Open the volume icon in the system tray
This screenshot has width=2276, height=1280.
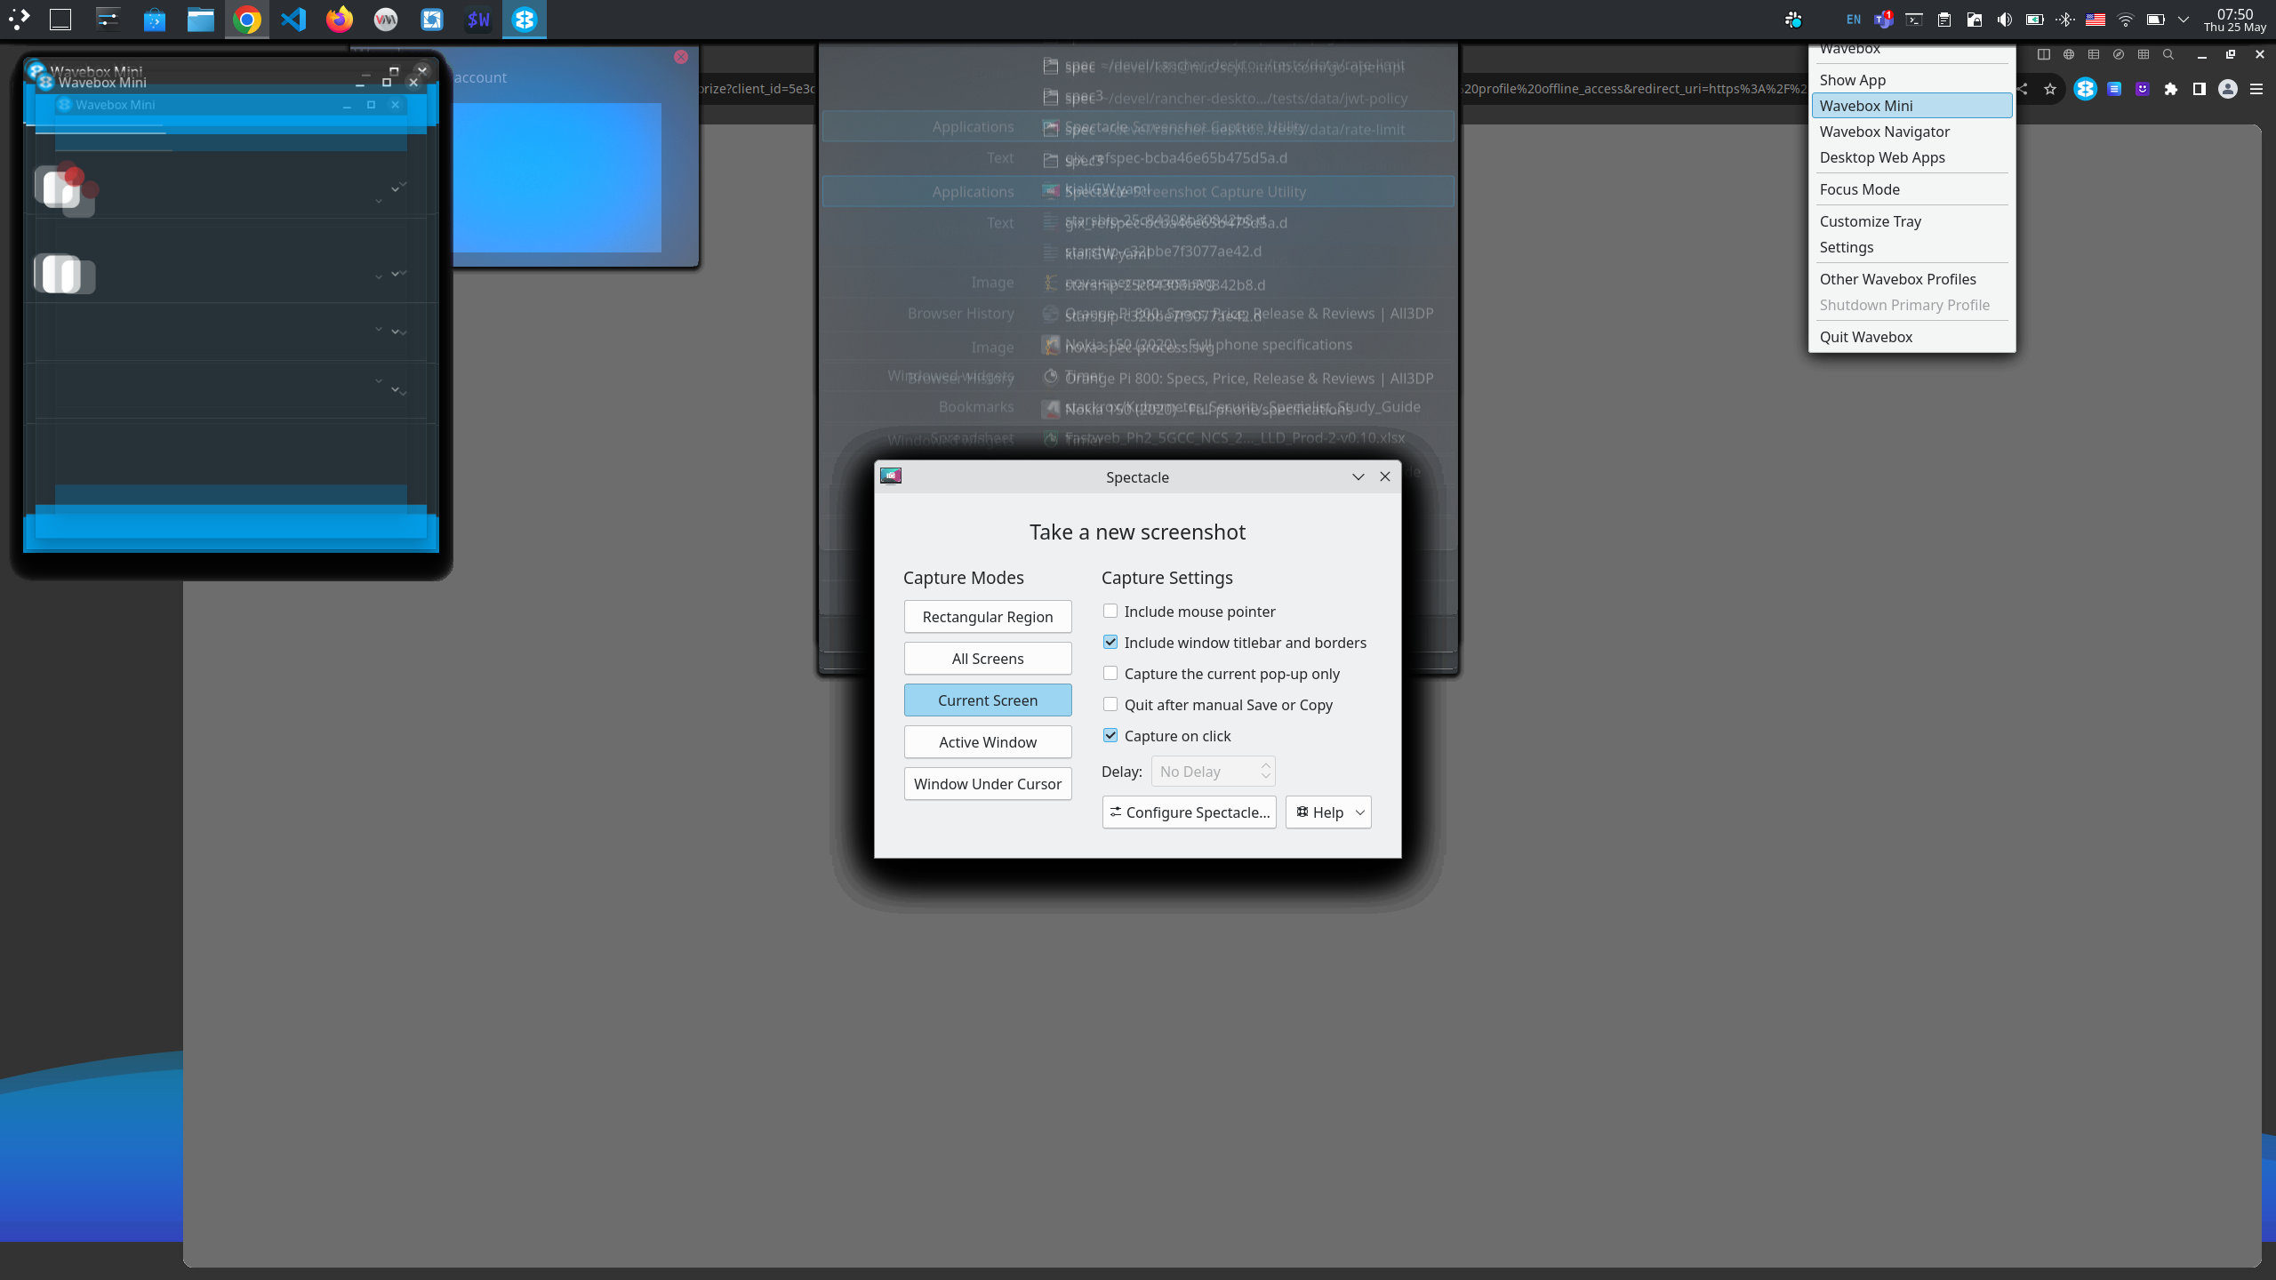pos(2005,19)
